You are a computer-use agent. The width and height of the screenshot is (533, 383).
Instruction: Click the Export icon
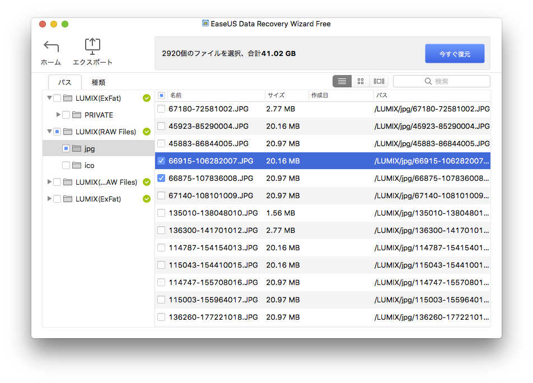point(92,46)
